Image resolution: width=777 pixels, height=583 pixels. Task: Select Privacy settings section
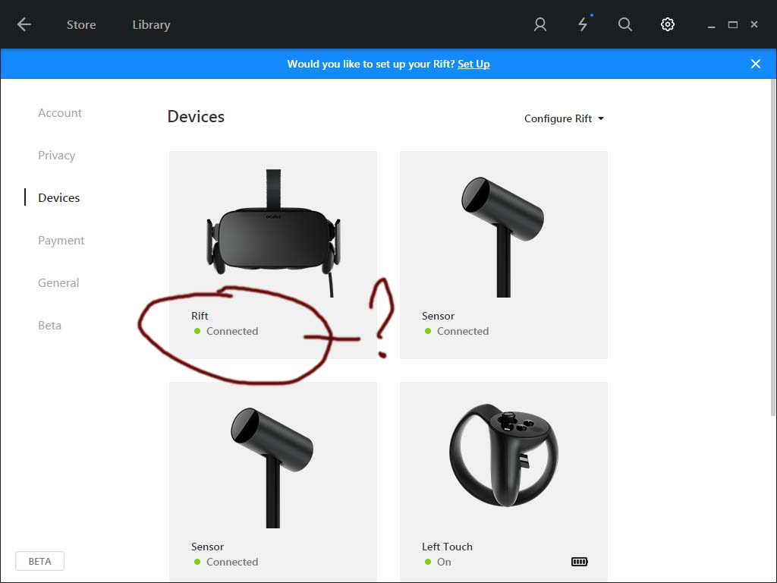pyautogui.click(x=56, y=156)
